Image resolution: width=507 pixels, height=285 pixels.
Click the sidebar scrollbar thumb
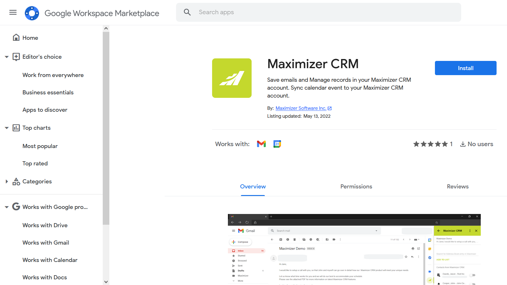coord(106,128)
